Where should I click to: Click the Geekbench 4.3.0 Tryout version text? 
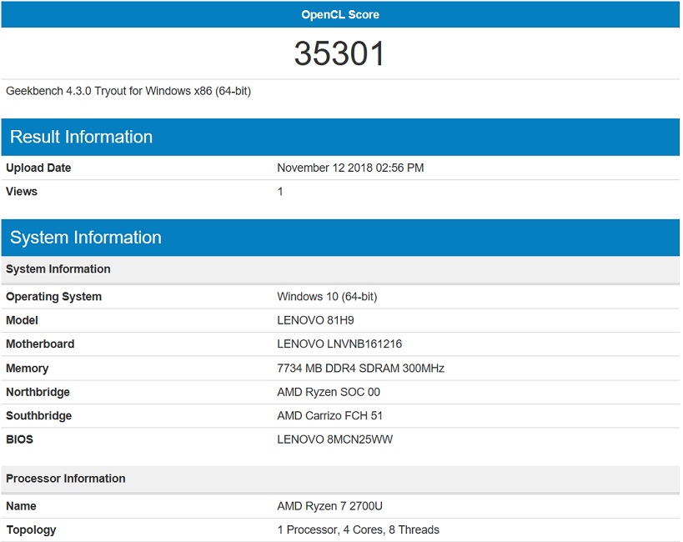[x=128, y=91]
